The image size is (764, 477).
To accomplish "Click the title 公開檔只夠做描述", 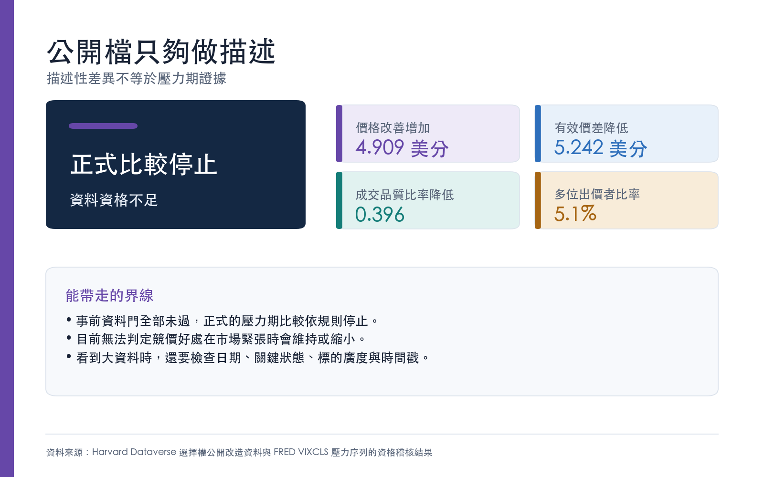I will pos(161,52).
